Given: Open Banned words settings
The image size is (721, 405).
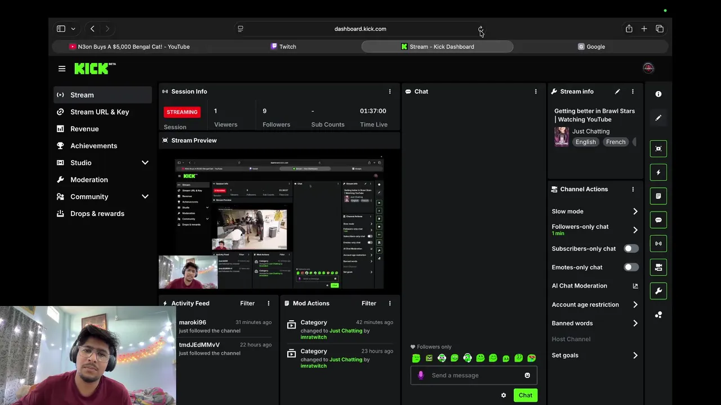Looking at the screenshot, I should coord(595,323).
